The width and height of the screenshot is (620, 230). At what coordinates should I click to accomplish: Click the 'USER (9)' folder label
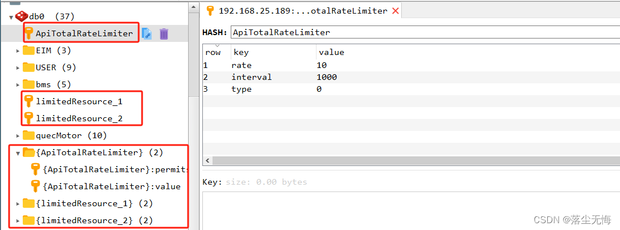[x=56, y=68]
